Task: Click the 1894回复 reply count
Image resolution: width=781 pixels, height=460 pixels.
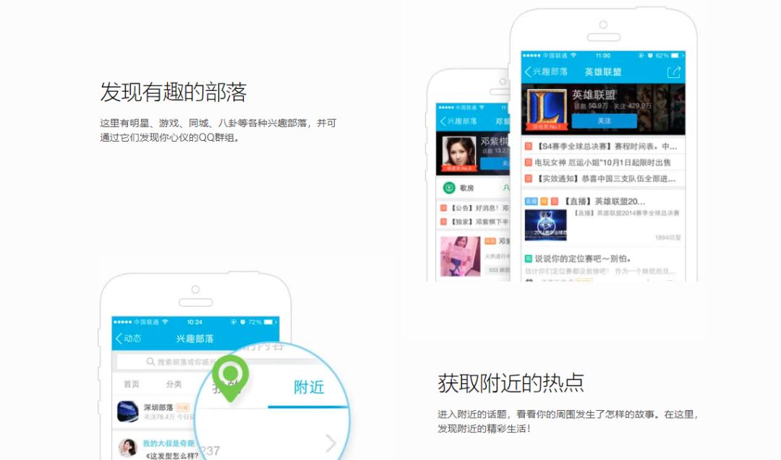Action: click(667, 238)
